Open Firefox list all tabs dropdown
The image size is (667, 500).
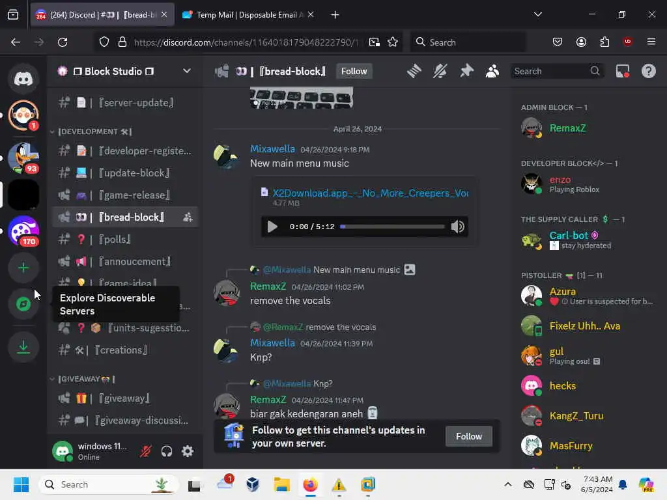click(x=537, y=14)
